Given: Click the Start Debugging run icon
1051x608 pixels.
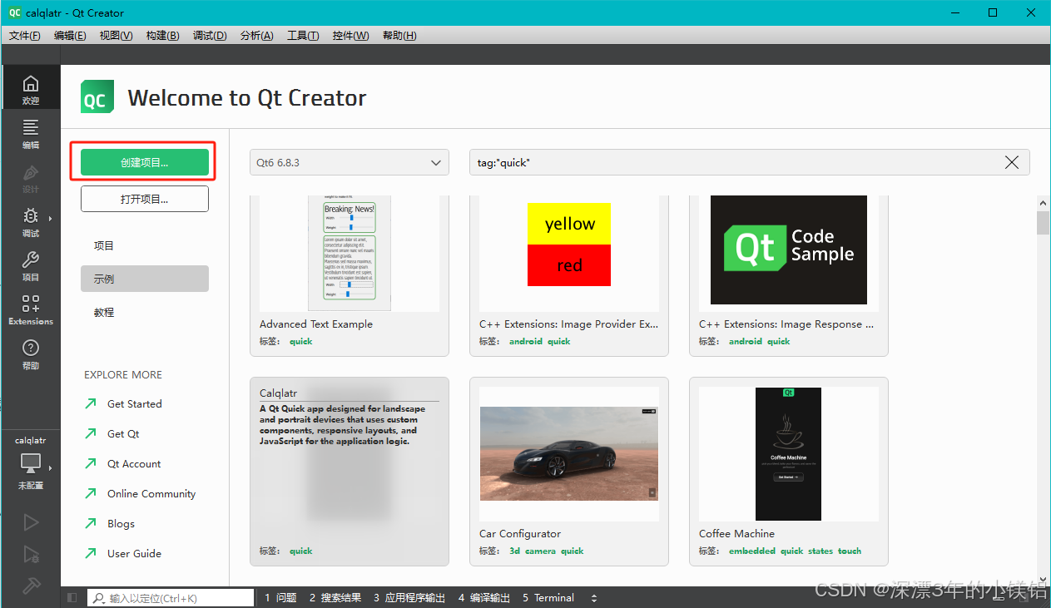Looking at the screenshot, I should (x=31, y=554).
